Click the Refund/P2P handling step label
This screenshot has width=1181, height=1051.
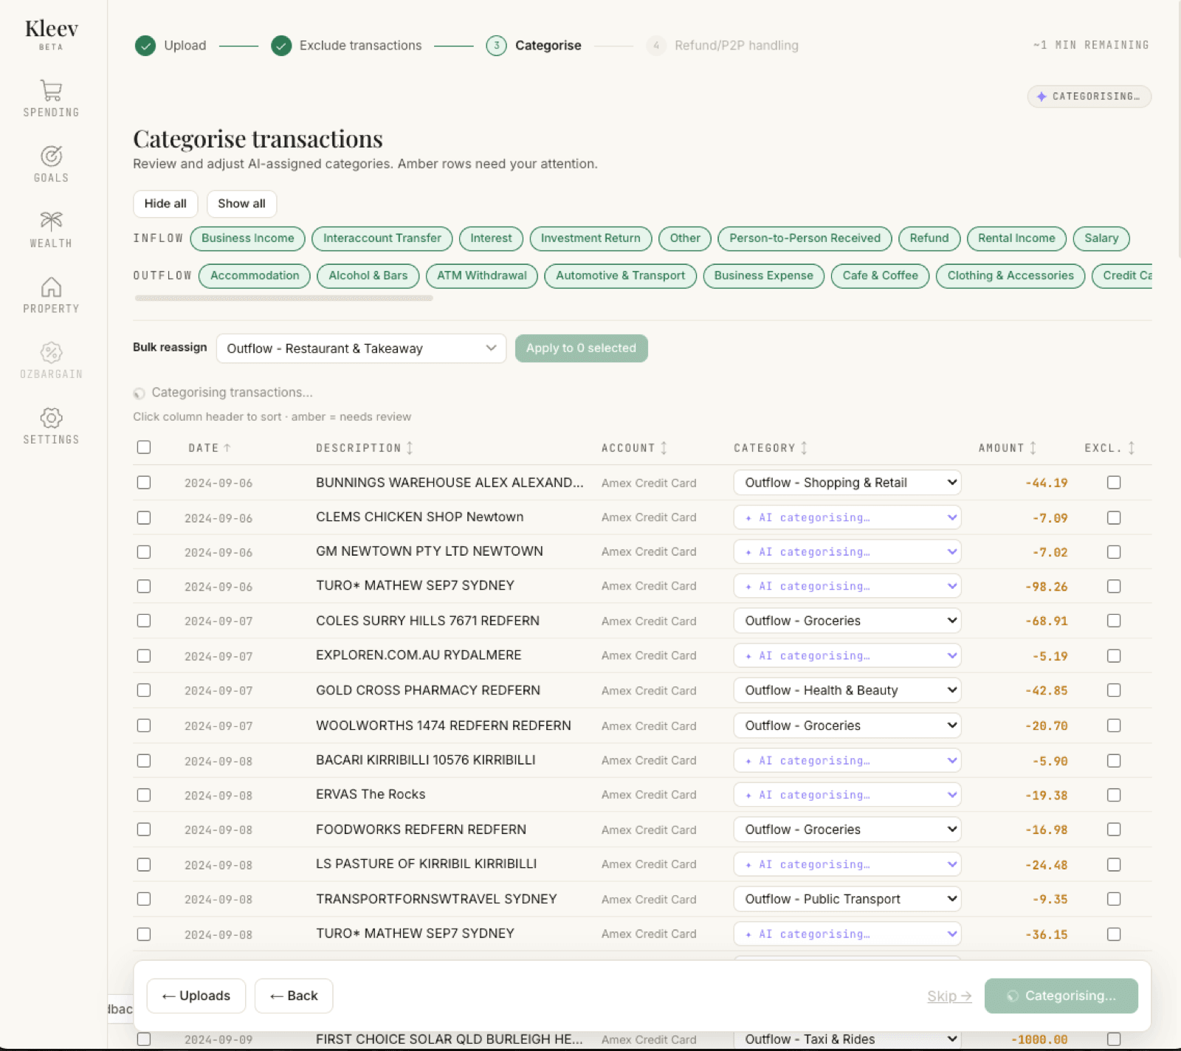pyautogui.click(x=736, y=46)
